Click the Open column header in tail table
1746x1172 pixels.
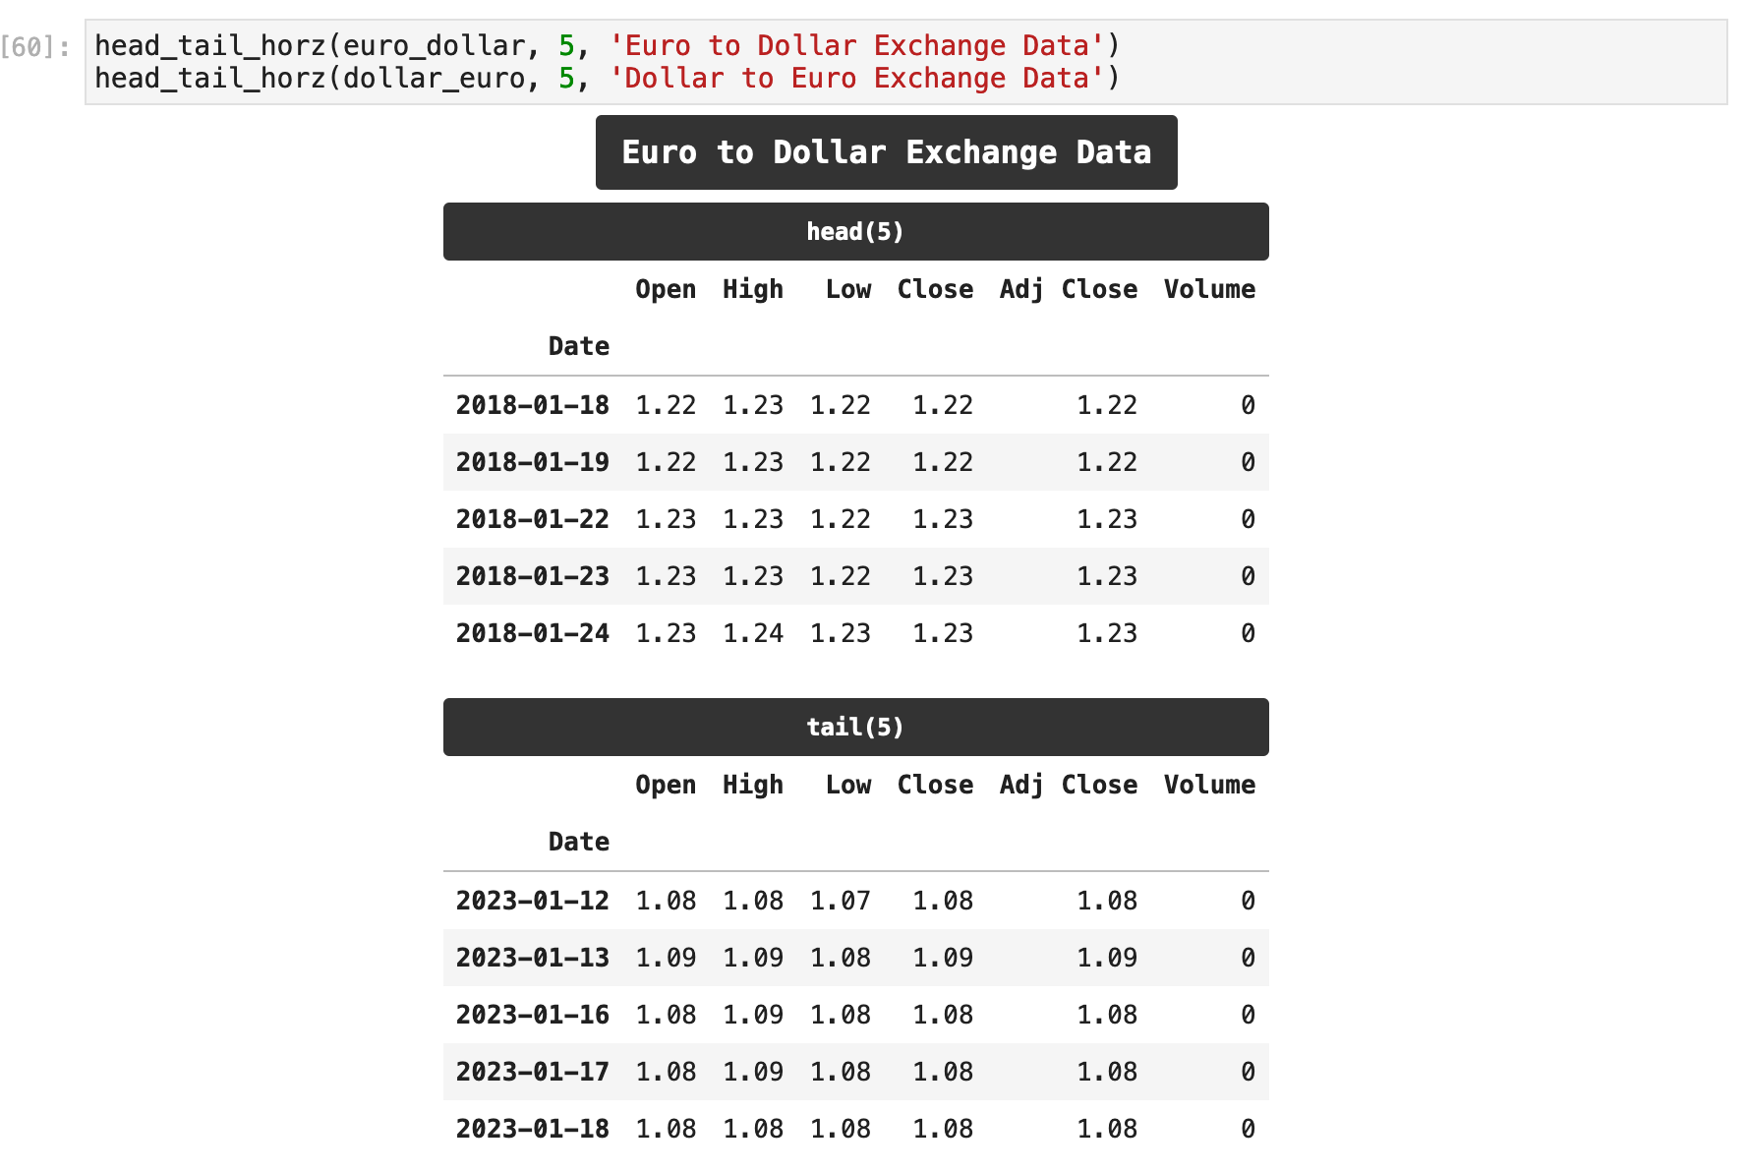tap(666, 785)
